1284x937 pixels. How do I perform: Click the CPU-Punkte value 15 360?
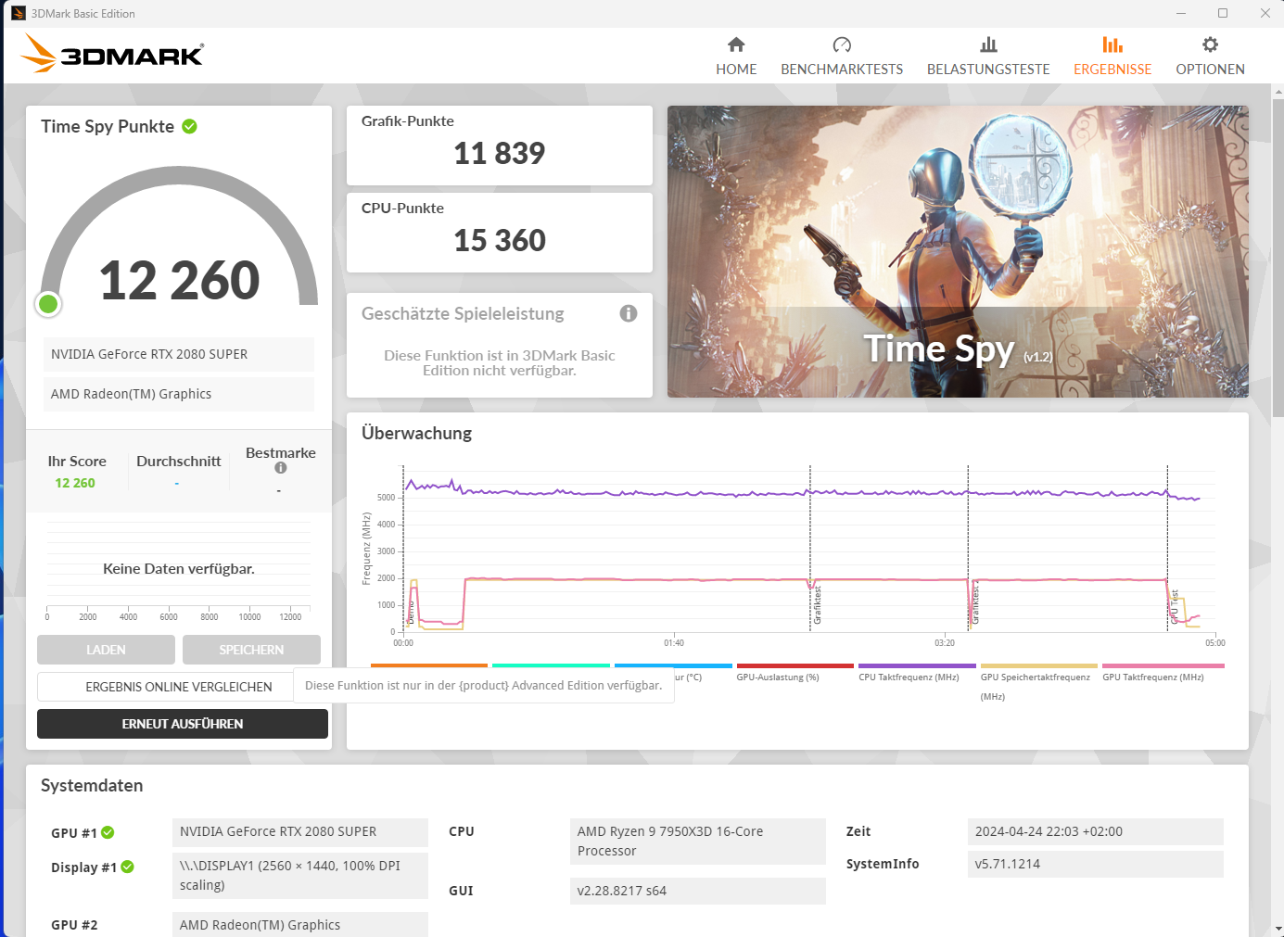(500, 240)
